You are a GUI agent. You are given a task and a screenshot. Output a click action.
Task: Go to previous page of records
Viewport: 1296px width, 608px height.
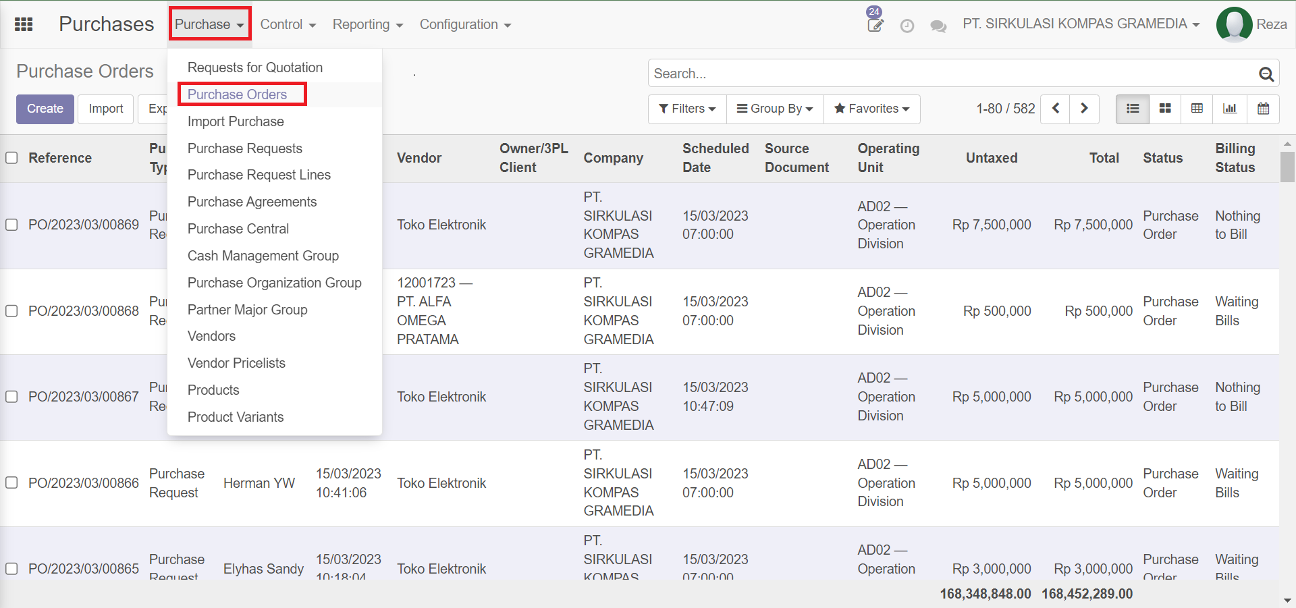coord(1056,109)
